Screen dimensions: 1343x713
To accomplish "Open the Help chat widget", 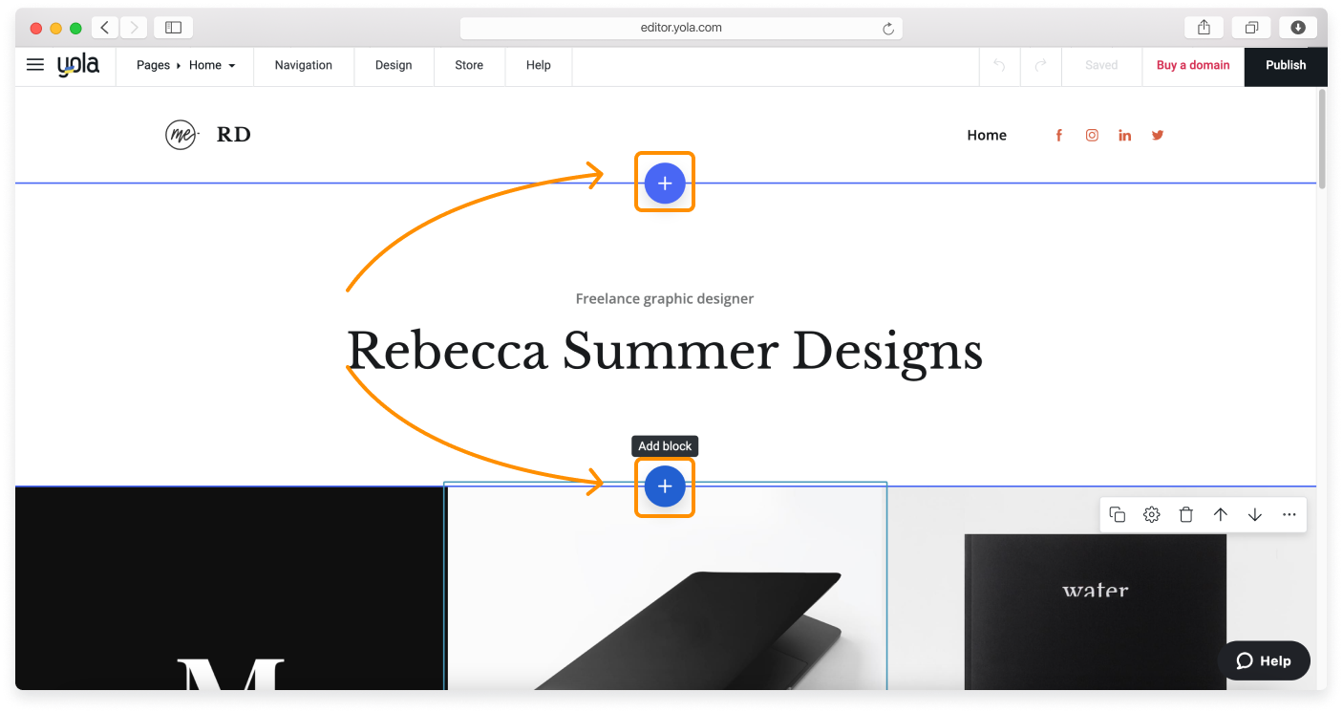I will point(1263,660).
